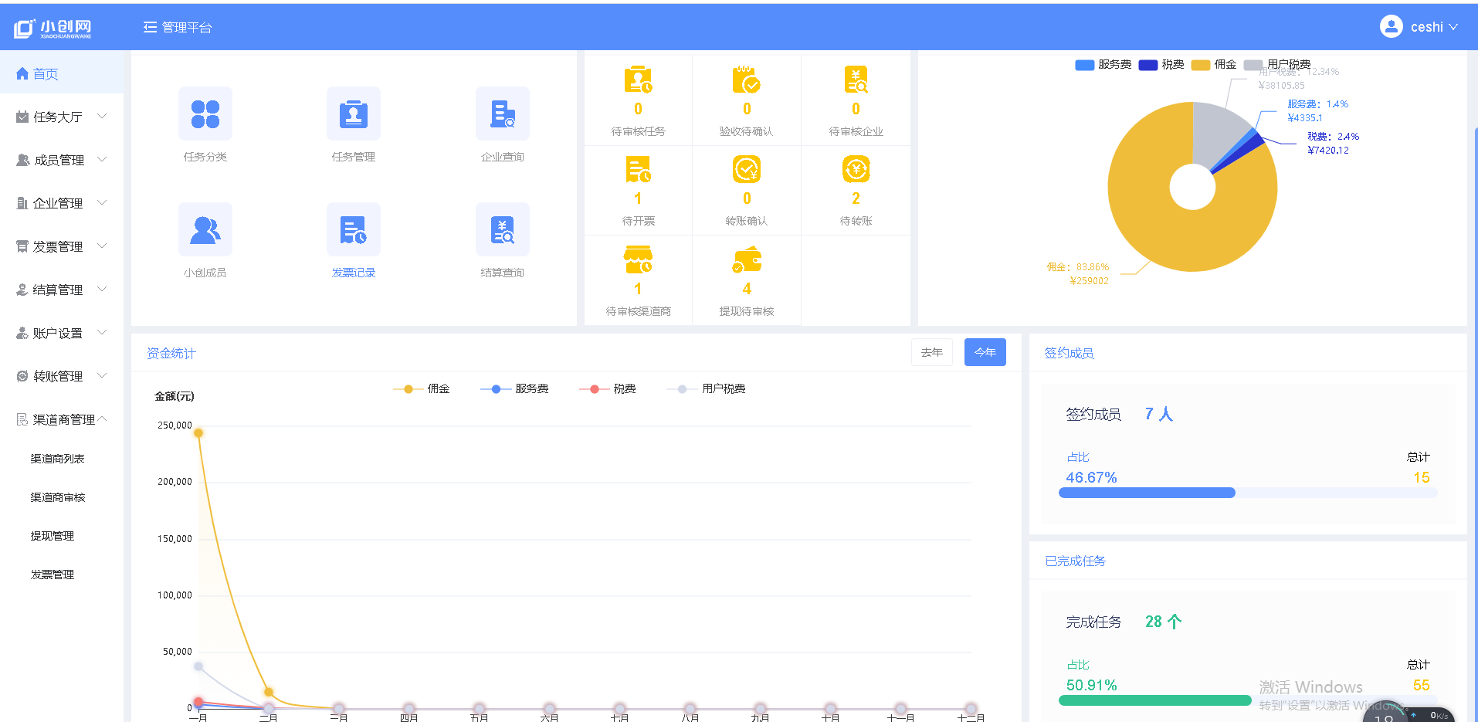Image resolution: width=1478 pixels, height=722 pixels.
Task: Open the 小创成员 shortcut icon
Action: (205, 229)
